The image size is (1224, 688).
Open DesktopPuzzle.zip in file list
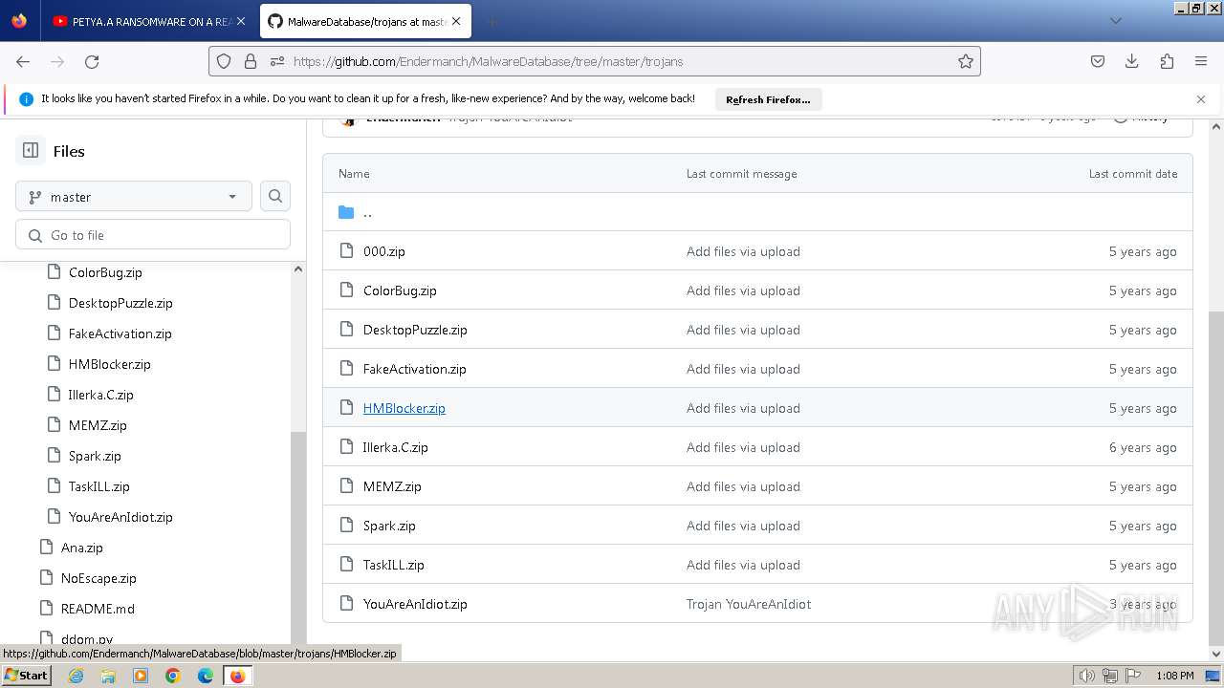click(415, 330)
